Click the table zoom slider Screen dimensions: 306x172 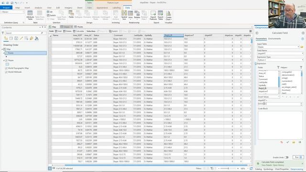pyautogui.click(x=228, y=169)
